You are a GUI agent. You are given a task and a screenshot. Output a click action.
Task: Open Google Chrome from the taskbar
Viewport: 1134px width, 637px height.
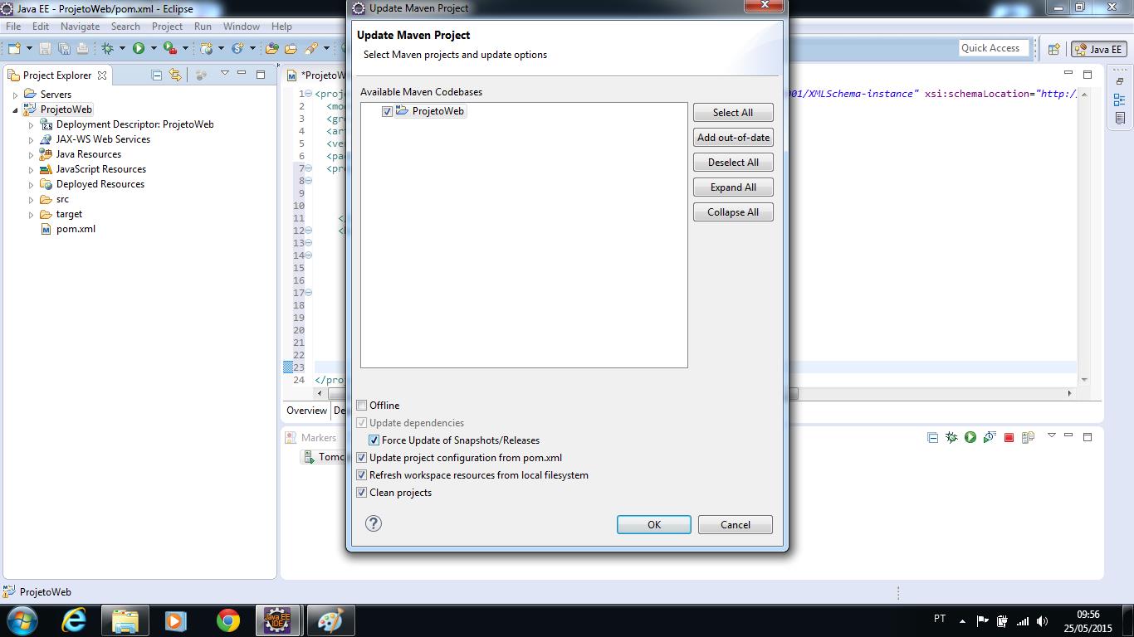click(x=227, y=620)
